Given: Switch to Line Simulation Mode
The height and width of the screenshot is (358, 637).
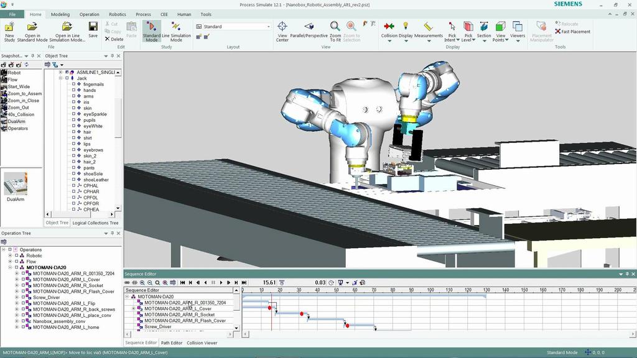Looking at the screenshot, I should click(x=176, y=32).
